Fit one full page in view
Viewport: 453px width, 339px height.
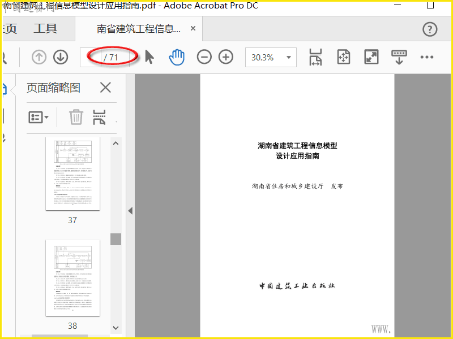pyautogui.click(x=344, y=57)
